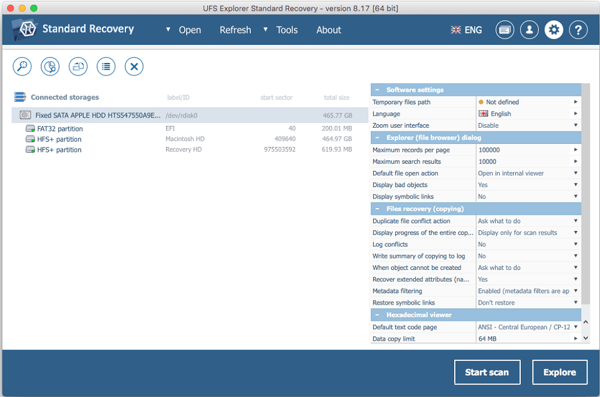The width and height of the screenshot is (600, 397).
Task: Click the Recovery HD partition drive icon
Action: click(30, 149)
